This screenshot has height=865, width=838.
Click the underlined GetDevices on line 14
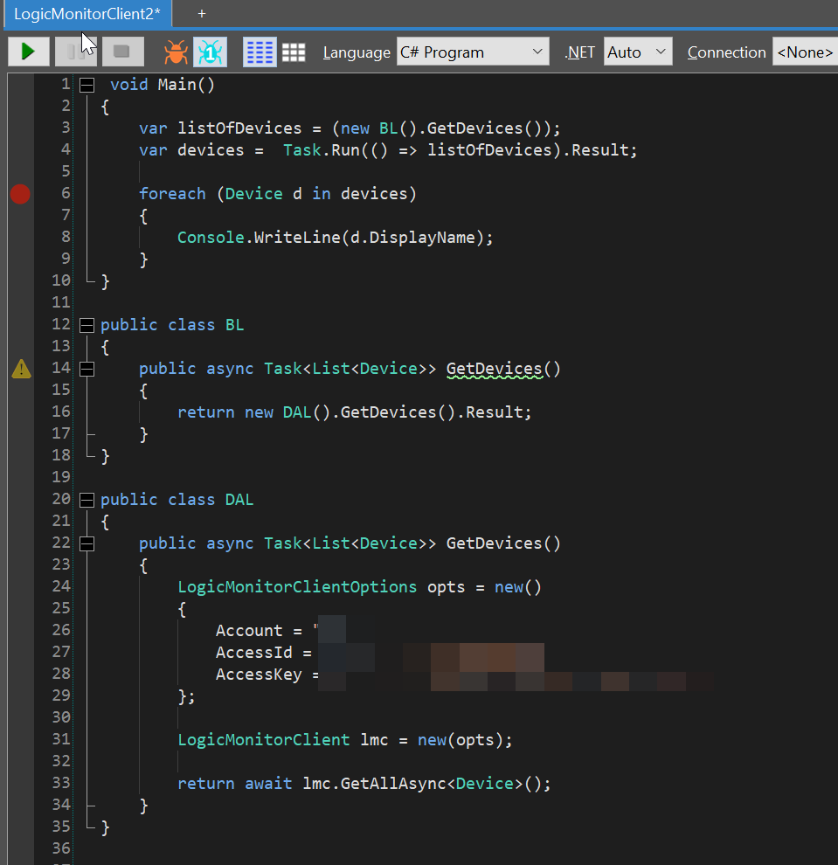tap(495, 369)
